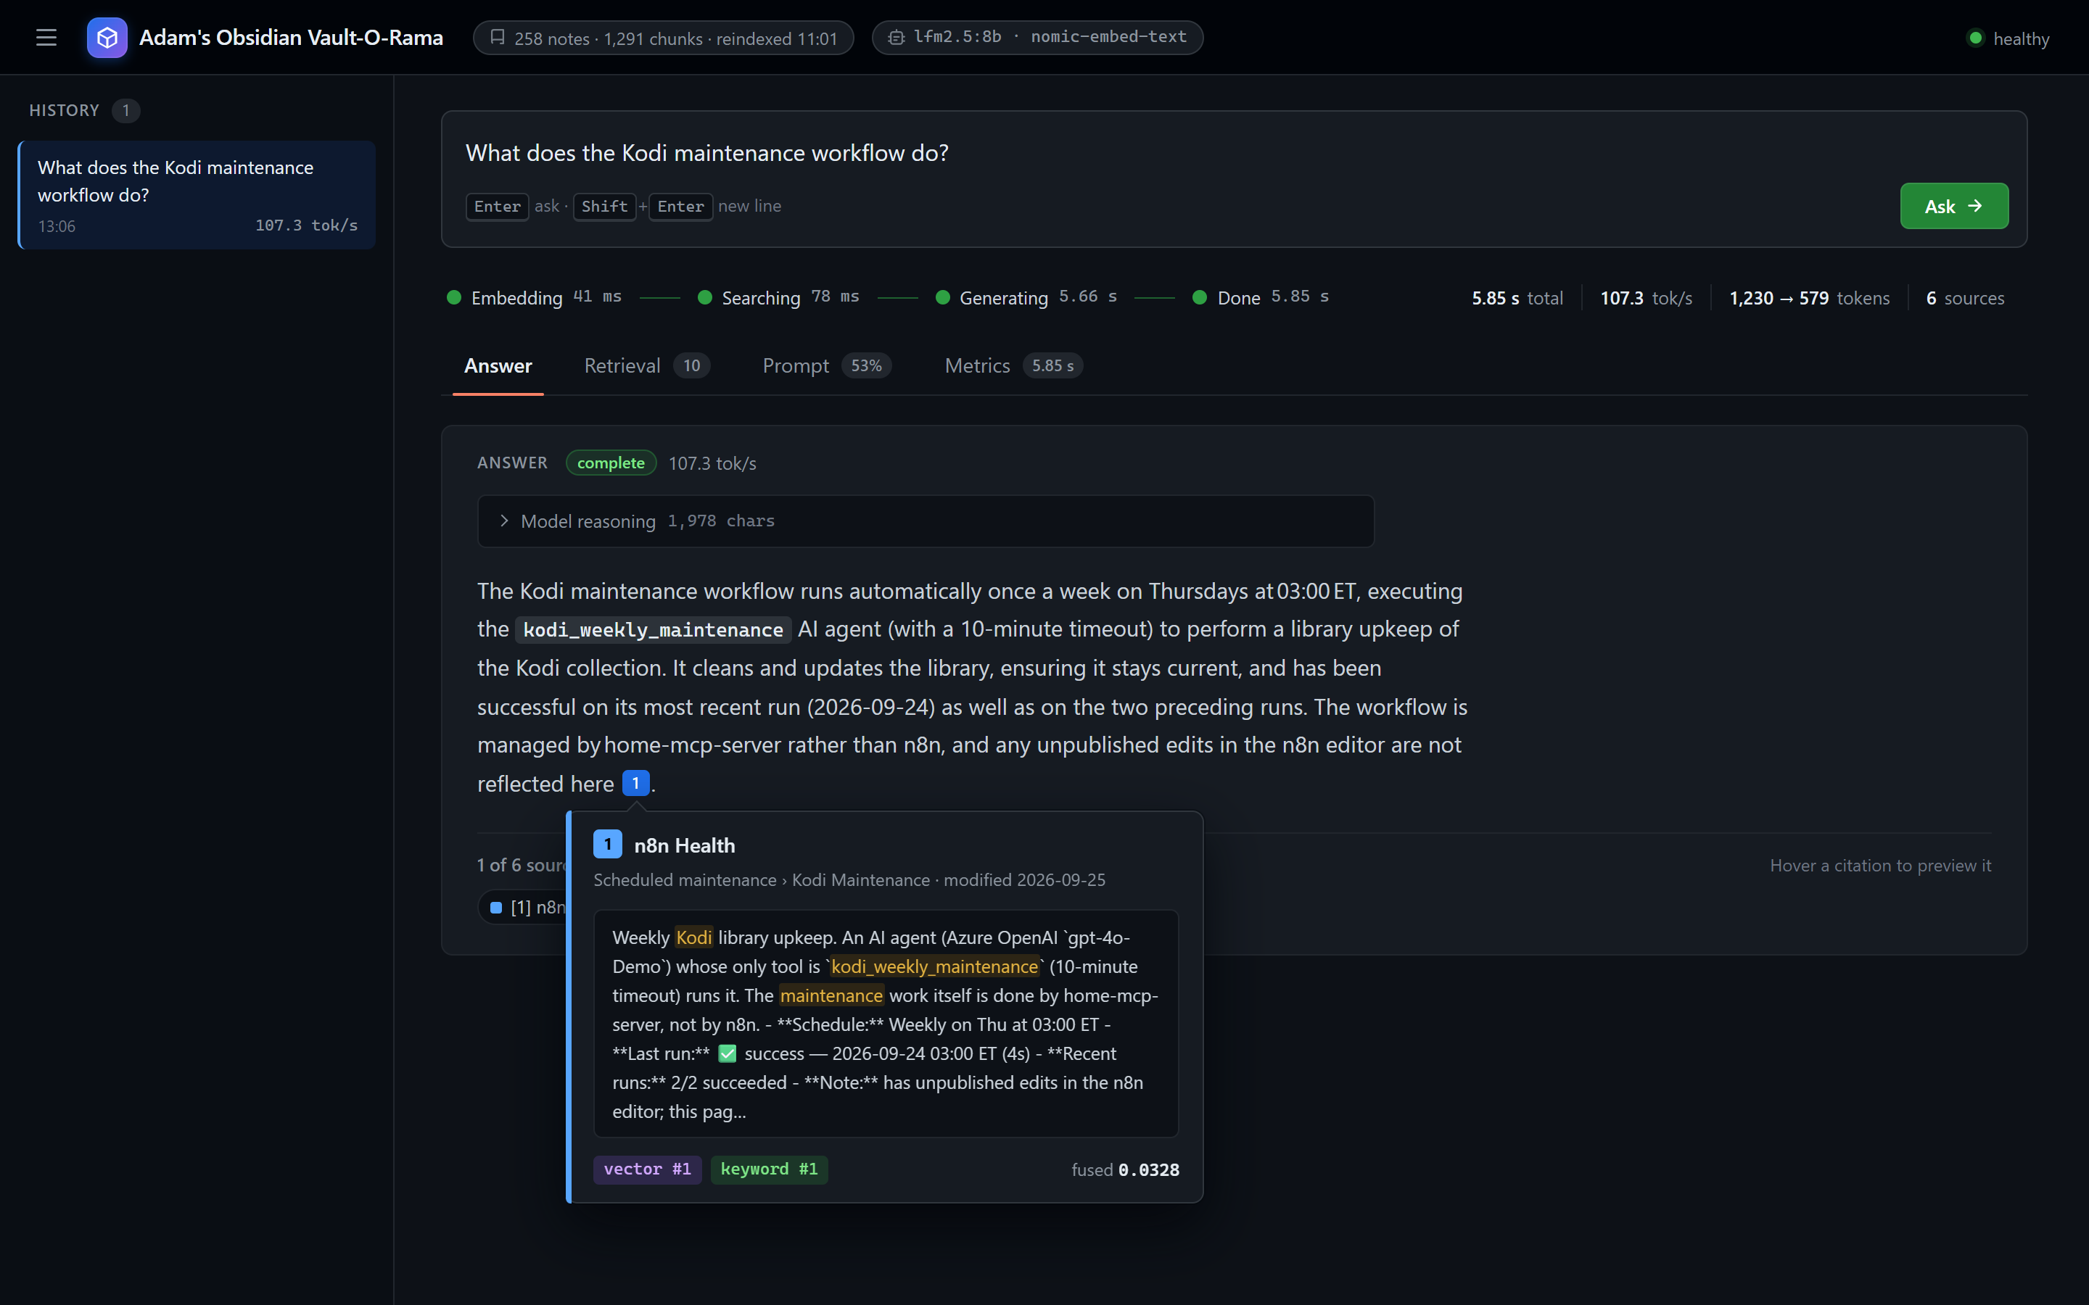Click the number 1 badge in the n8n Health popup
The width and height of the screenshot is (2089, 1305).
click(x=608, y=844)
